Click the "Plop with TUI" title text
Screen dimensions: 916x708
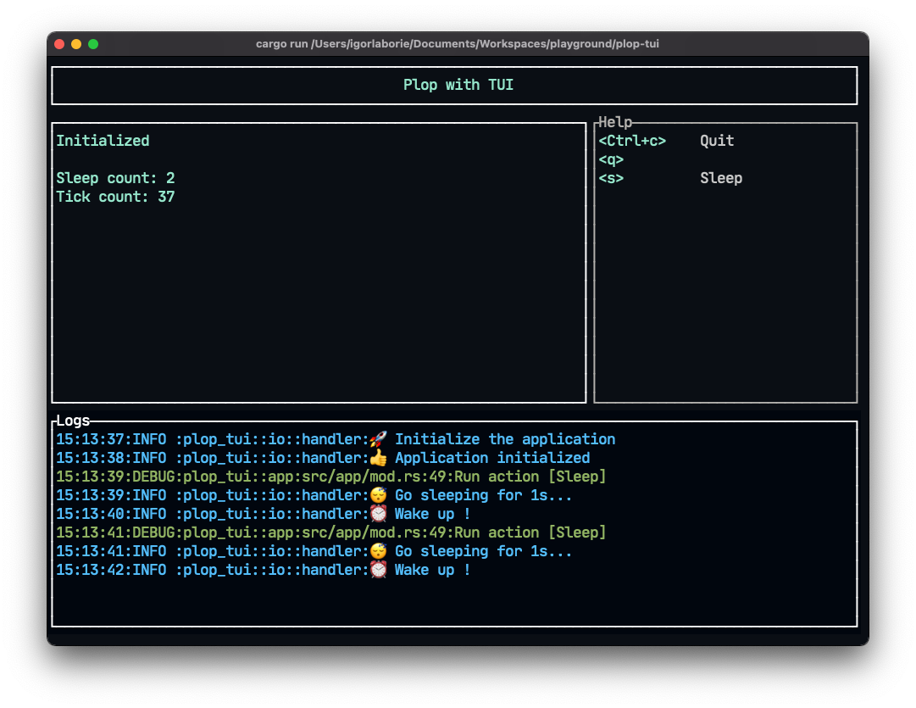[458, 85]
